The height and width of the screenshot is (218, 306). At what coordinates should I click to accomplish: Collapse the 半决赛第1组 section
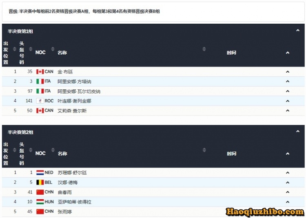(297, 30)
